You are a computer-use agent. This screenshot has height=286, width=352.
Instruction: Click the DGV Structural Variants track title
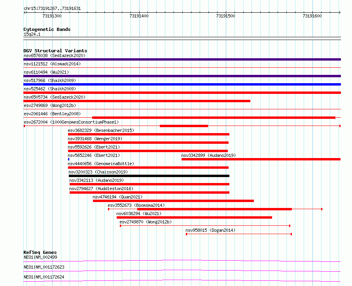(x=55, y=51)
